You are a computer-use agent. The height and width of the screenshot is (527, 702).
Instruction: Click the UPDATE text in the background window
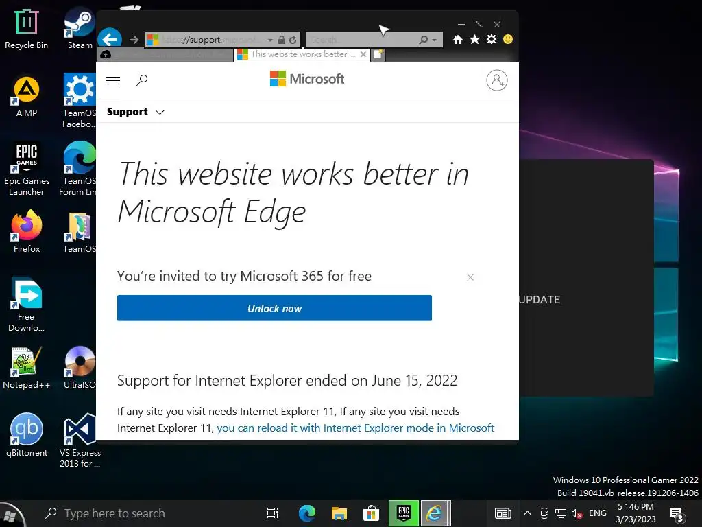point(540,300)
